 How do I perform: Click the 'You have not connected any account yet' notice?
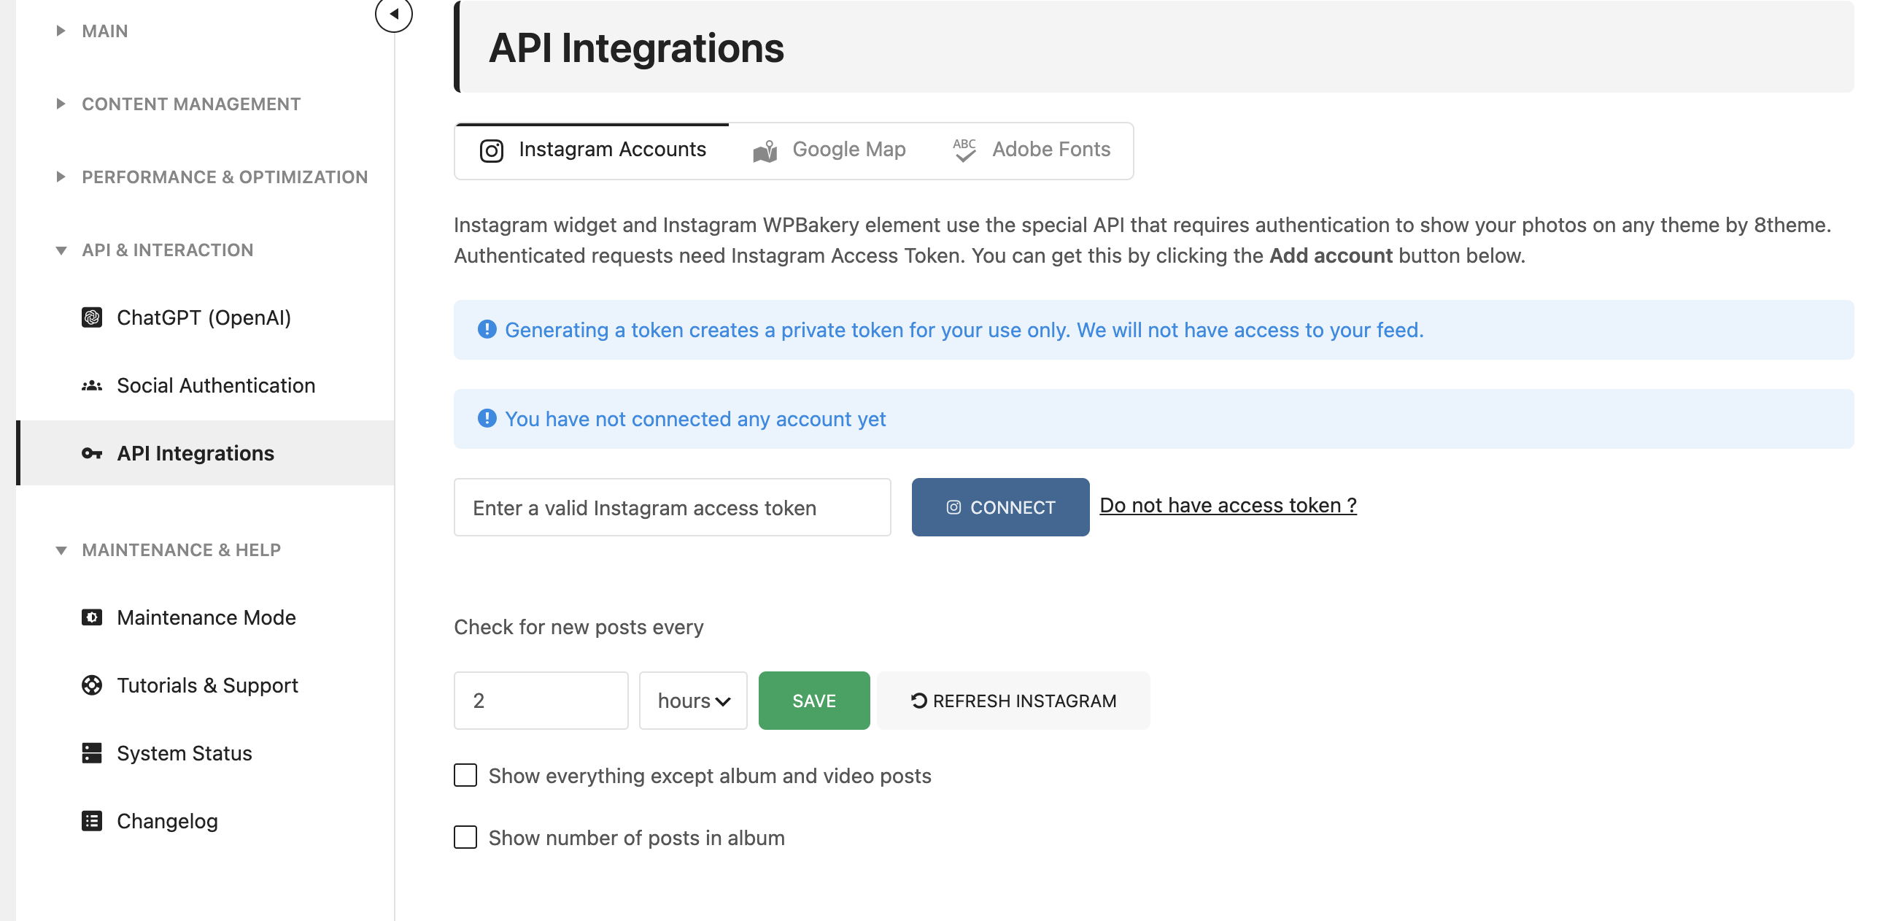(x=1153, y=419)
